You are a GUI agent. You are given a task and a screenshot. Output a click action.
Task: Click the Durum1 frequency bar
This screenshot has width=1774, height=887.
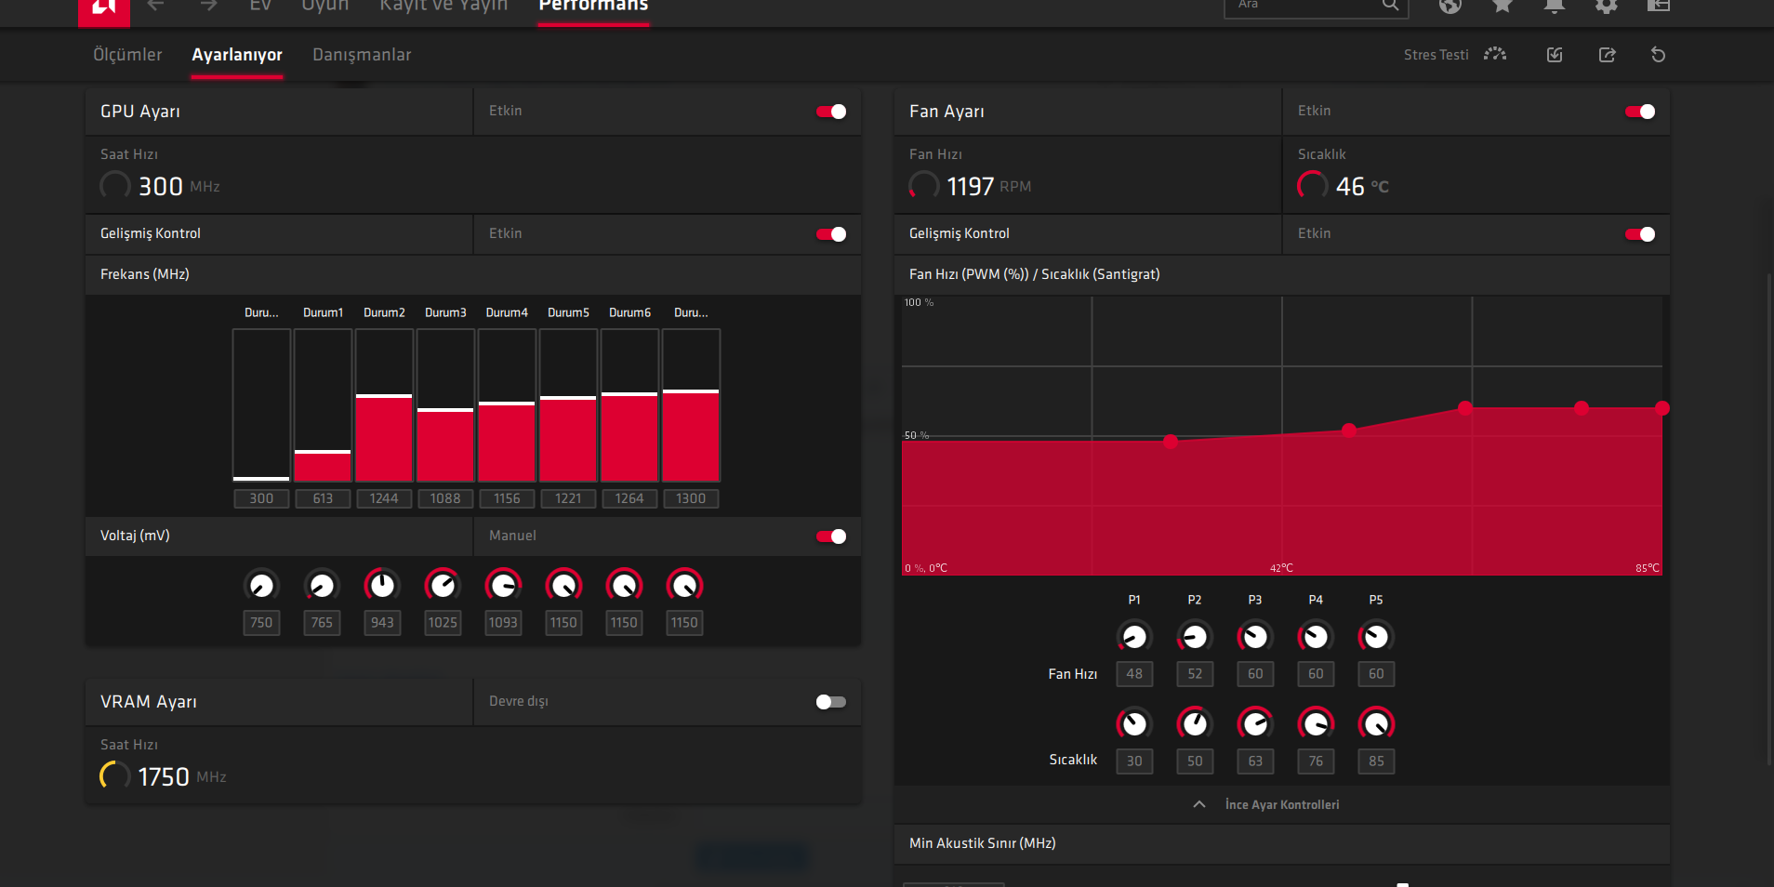coord(323,405)
